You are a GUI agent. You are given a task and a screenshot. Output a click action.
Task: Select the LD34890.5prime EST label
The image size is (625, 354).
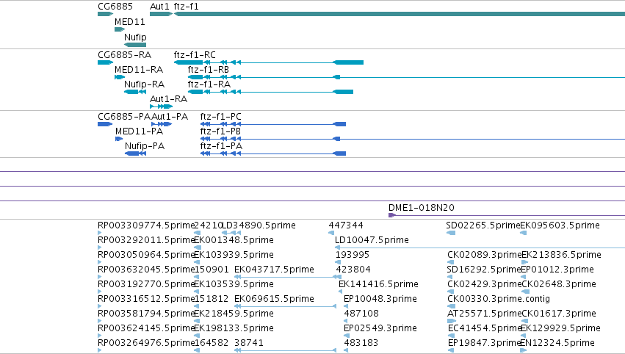[x=259, y=225]
